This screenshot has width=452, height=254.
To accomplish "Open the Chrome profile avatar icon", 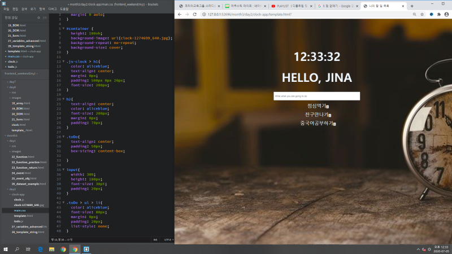I will tap(446, 14).
